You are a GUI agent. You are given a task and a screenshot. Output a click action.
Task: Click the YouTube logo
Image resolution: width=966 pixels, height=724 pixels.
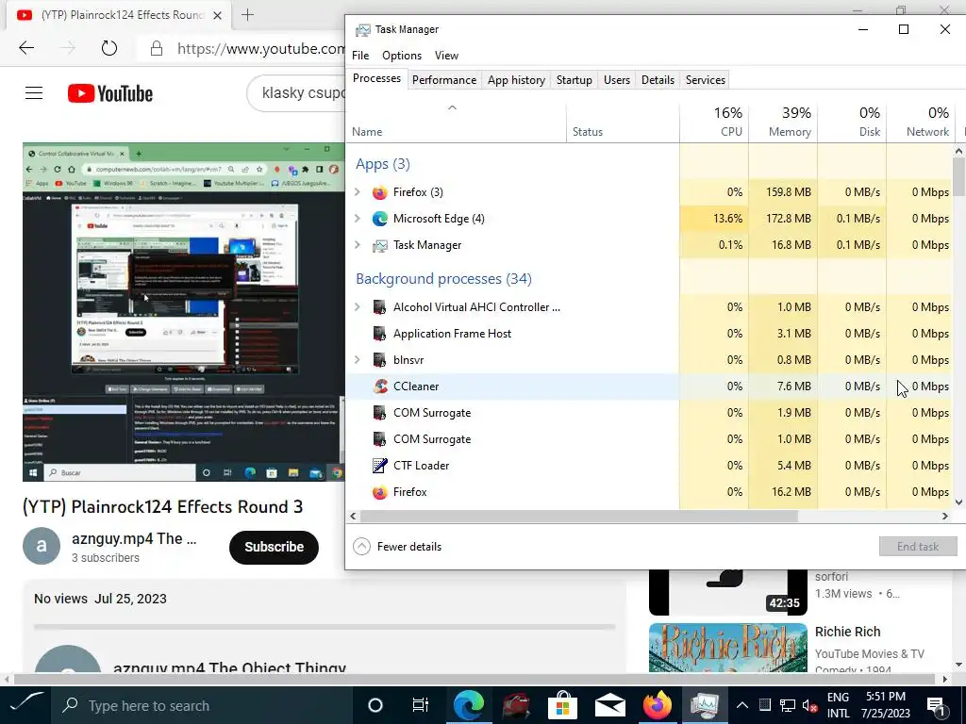[110, 93]
